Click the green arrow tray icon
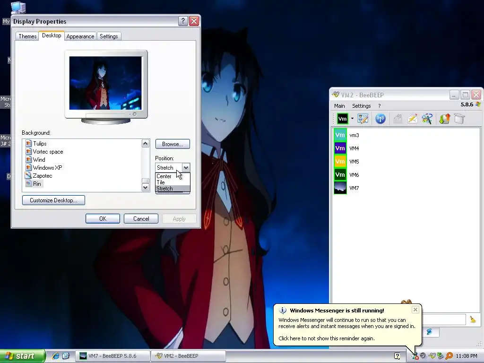 [x=440, y=356]
